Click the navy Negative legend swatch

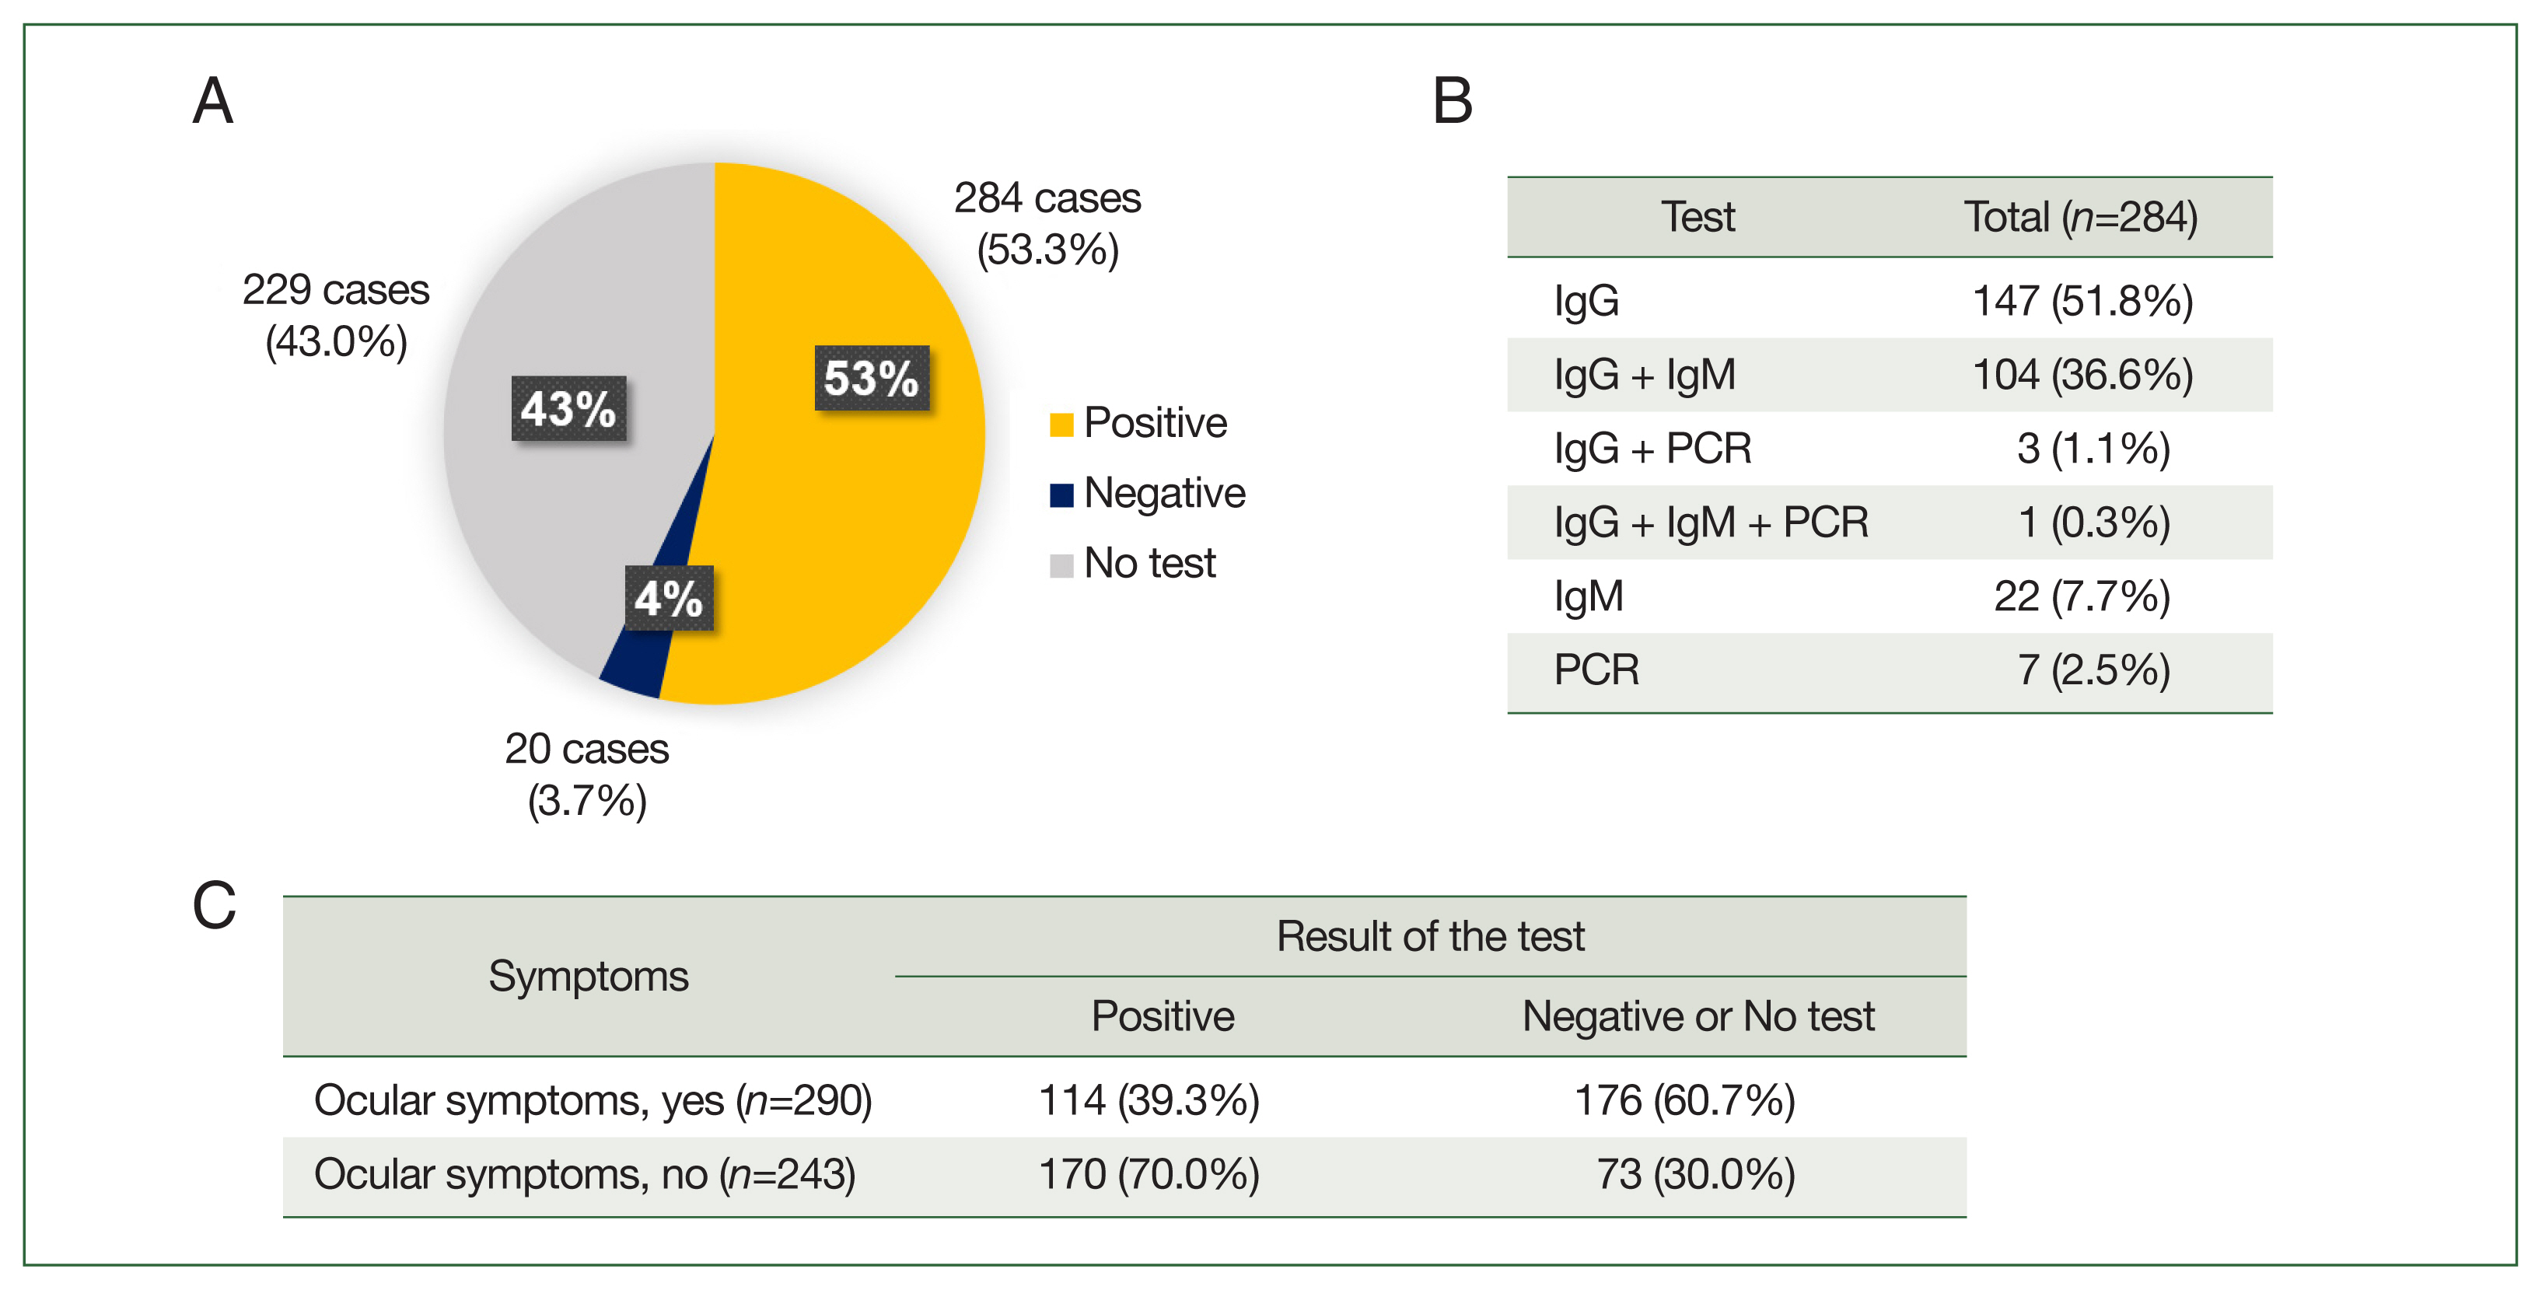1061,495
